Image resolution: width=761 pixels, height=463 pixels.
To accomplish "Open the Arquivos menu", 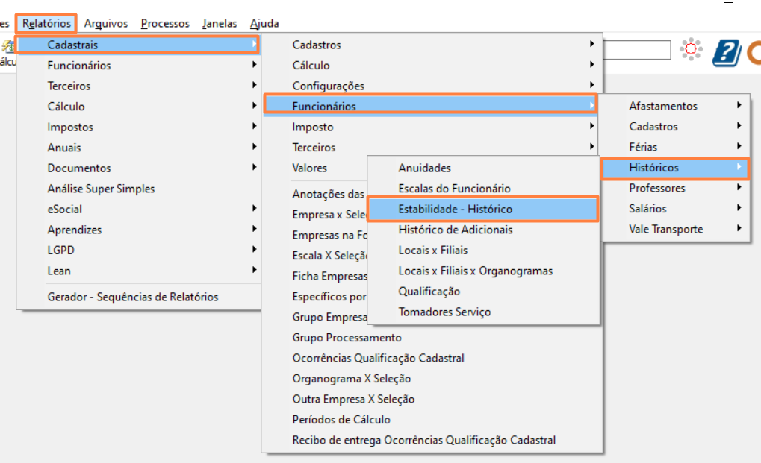I will (x=106, y=24).
